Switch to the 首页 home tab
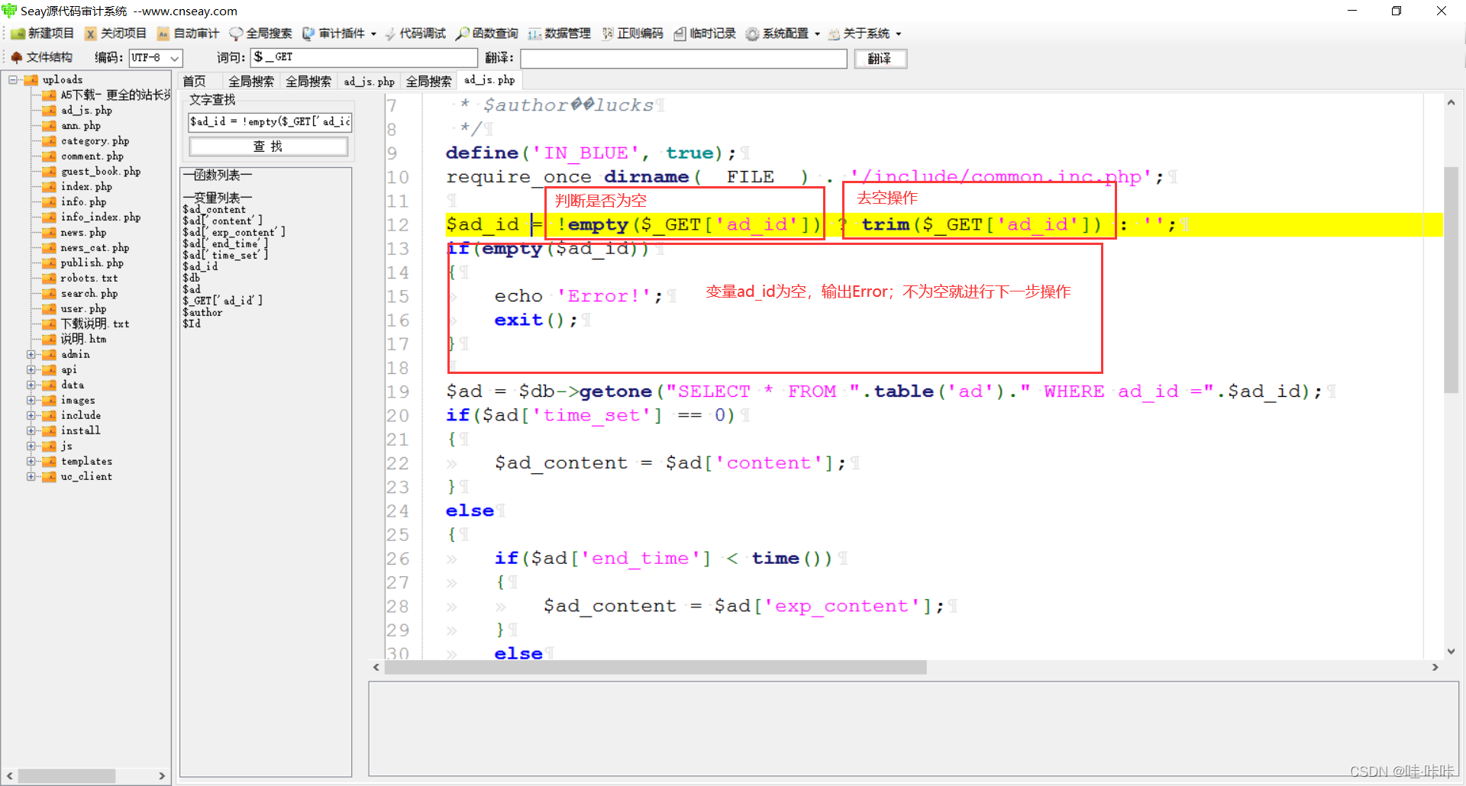The width and height of the screenshot is (1466, 786). click(x=195, y=82)
